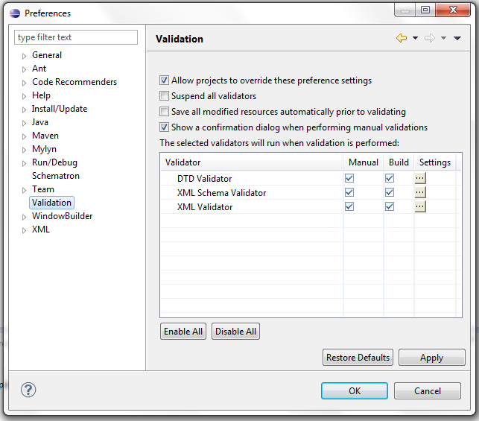Expand the XML tree node

click(24, 231)
